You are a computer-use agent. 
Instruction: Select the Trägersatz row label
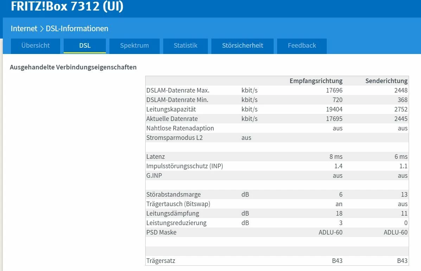[161, 260]
